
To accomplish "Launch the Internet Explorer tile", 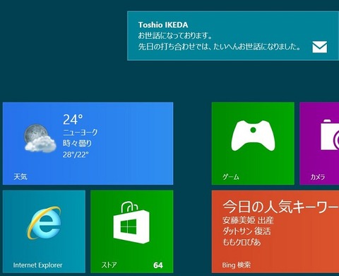I will point(44,231).
